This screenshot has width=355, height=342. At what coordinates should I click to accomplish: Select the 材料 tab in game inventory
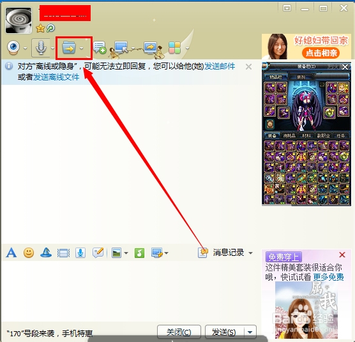coord(306,136)
